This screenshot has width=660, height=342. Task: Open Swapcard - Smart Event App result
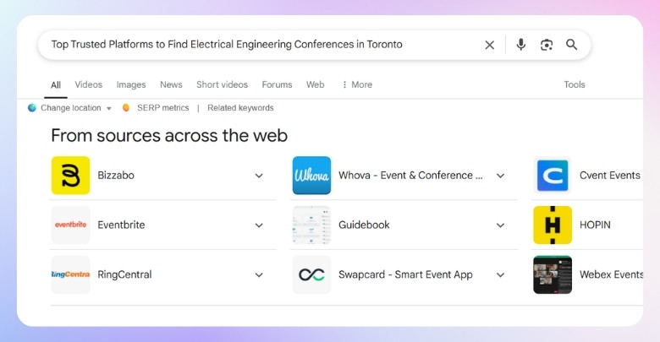[x=405, y=274]
